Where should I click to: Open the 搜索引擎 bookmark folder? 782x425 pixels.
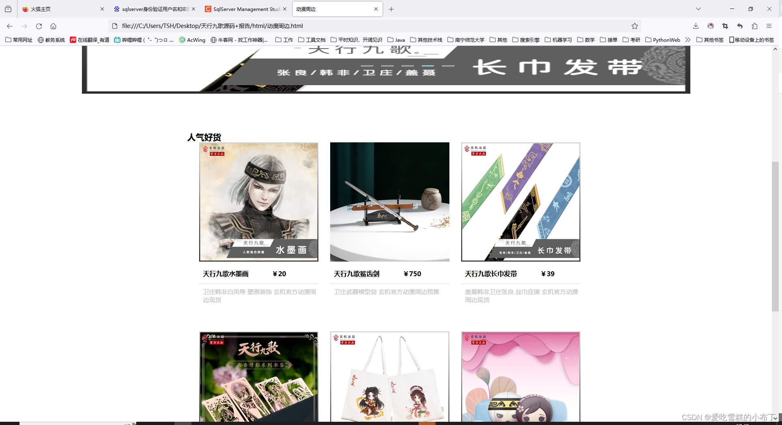click(x=526, y=40)
